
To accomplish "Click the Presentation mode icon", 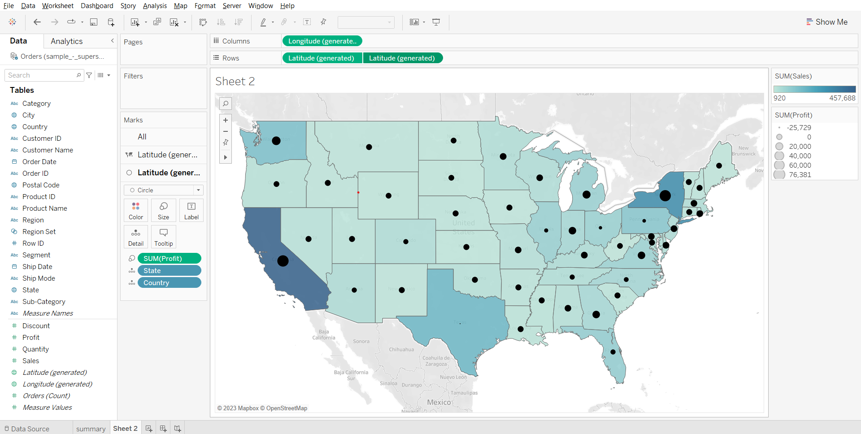I will 436,22.
